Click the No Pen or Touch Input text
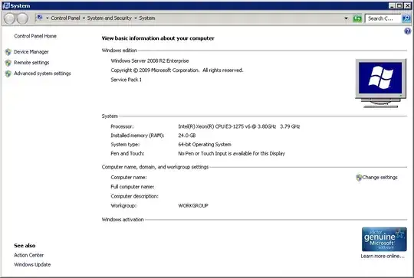This screenshot has width=414, height=278. click(232, 153)
